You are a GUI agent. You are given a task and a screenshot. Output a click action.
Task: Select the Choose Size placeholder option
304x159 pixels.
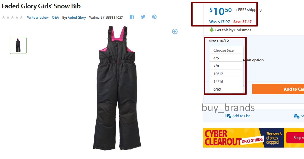[226, 50]
